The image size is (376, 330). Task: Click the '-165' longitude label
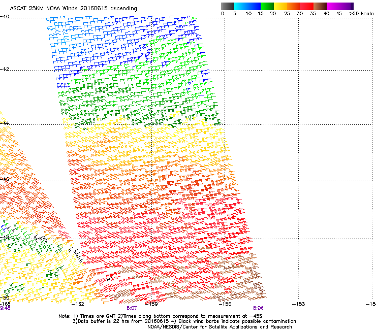[x=5, y=304]
